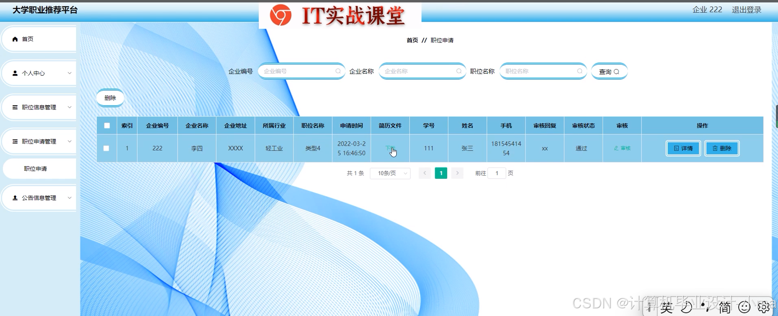
Task: Focus the 职位名称 search input
Action: 543,71
